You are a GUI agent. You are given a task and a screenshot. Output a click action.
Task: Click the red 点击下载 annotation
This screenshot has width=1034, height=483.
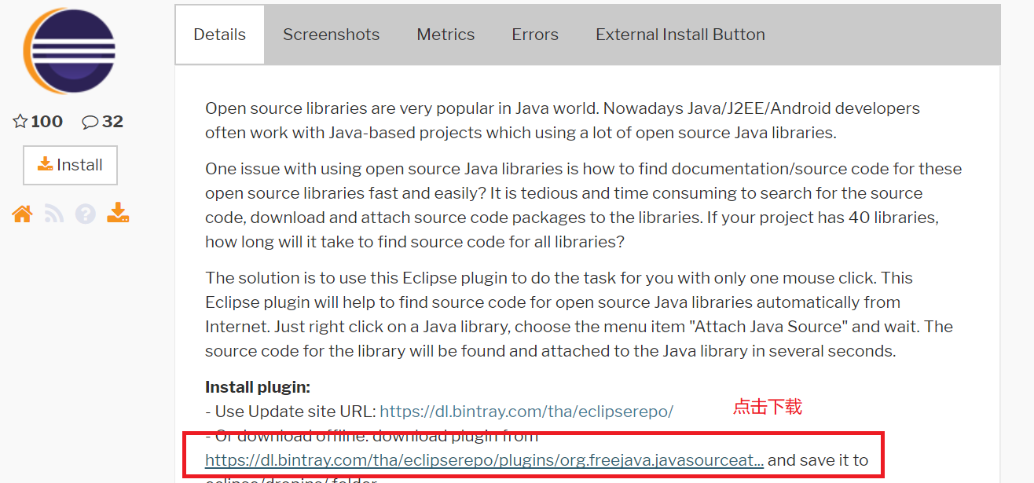[767, 407]
